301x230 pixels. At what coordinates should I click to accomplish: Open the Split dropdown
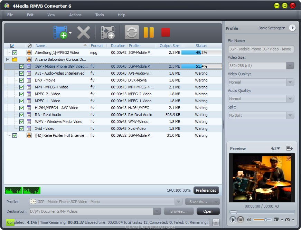click(290, 115)
